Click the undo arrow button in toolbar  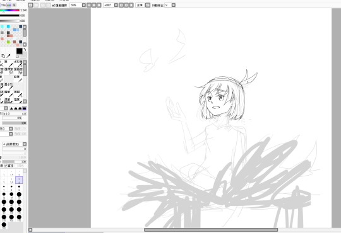[30, 5]
